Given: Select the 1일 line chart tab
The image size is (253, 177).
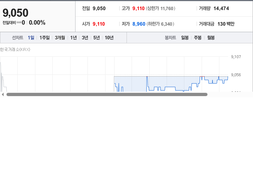Looking at the screenshot, I should [x=31, y=38].
